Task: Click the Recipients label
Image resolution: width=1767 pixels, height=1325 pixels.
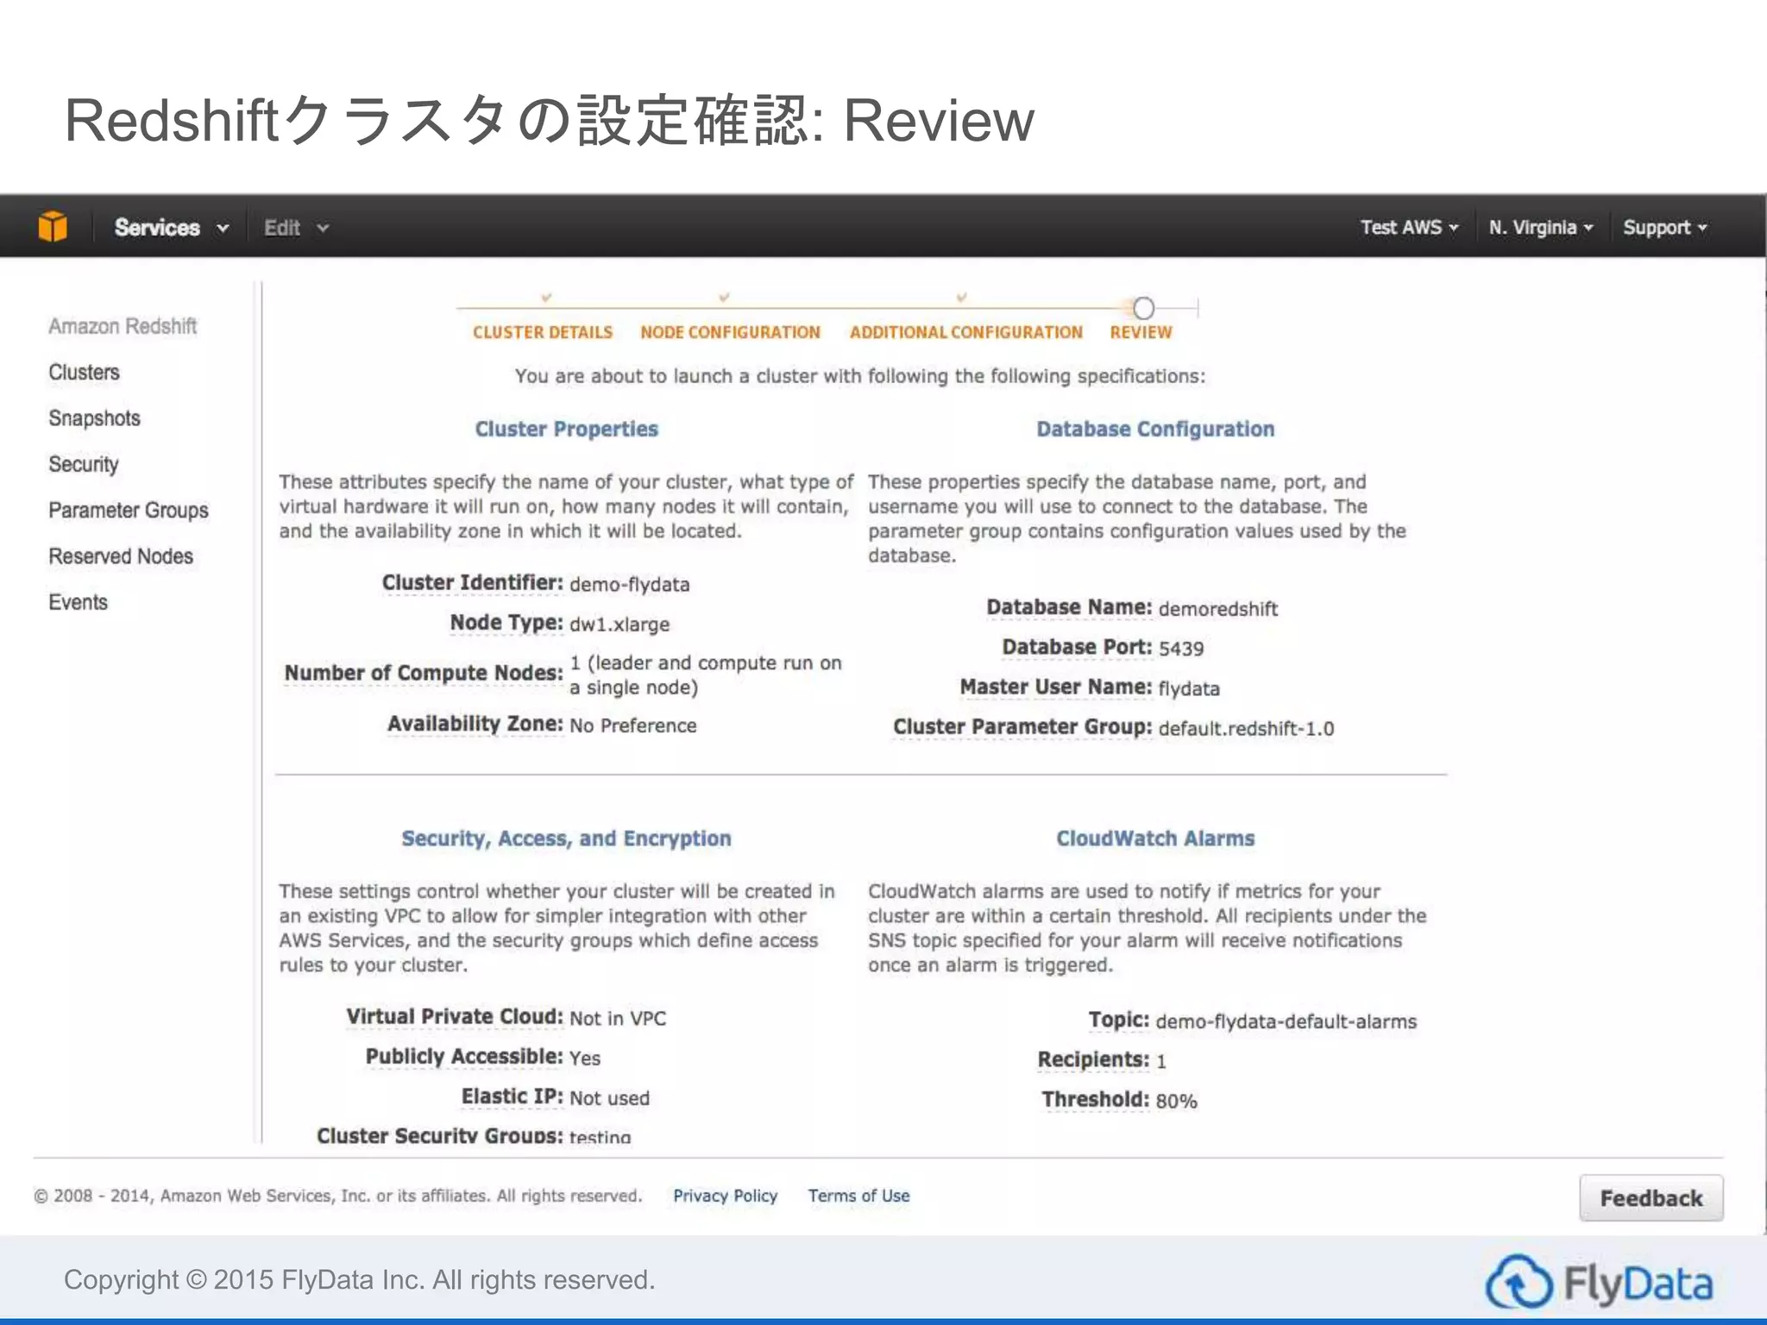Action: [x=1094, y=1059]
